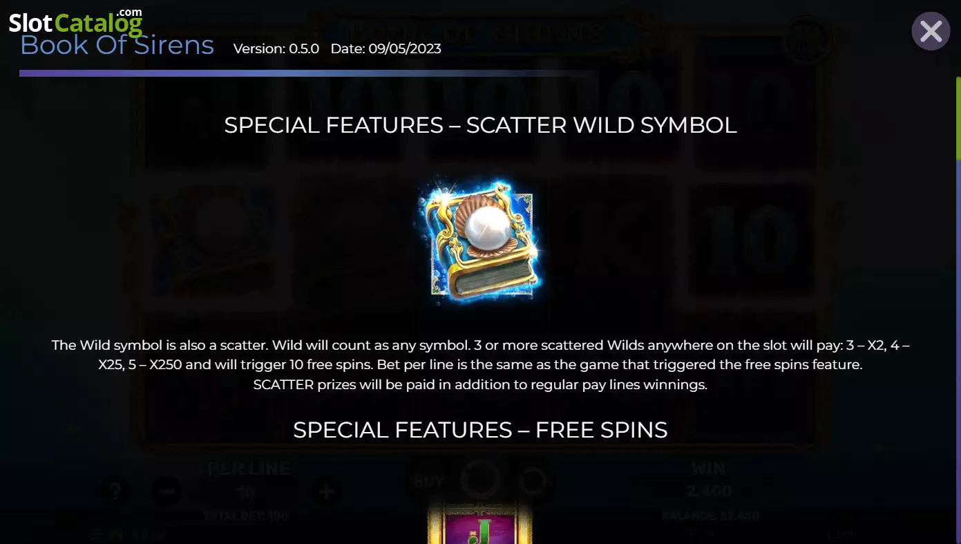Image resolution: width=961 pixels, height=544 pixels.
Task: Increase bet per line with plus button
Action: (325, 491)
